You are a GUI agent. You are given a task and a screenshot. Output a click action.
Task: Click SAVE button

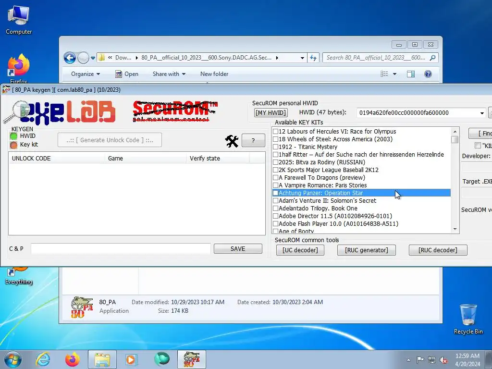(x=238, y=249)
